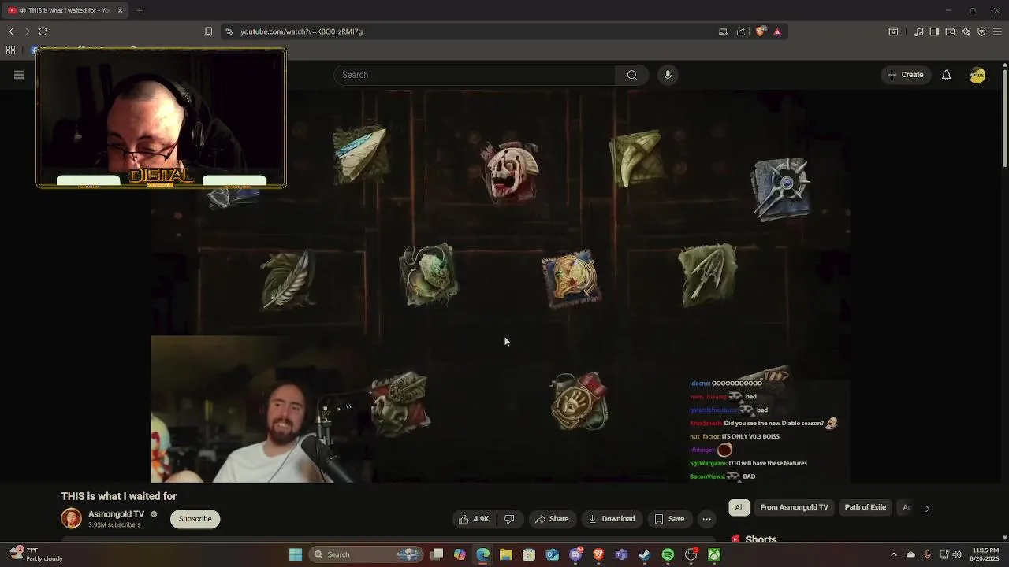1009x567 pixels.
Task: Click the Create button
Action: coord(905,75)
